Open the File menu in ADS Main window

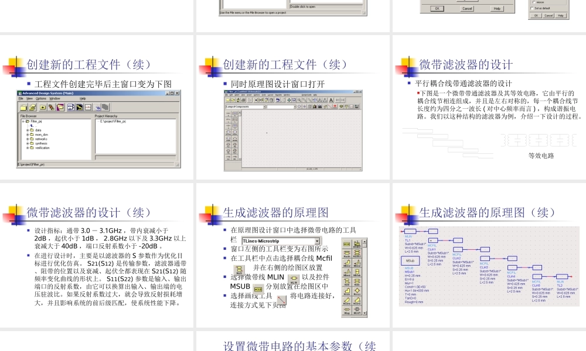pos(21,98)
